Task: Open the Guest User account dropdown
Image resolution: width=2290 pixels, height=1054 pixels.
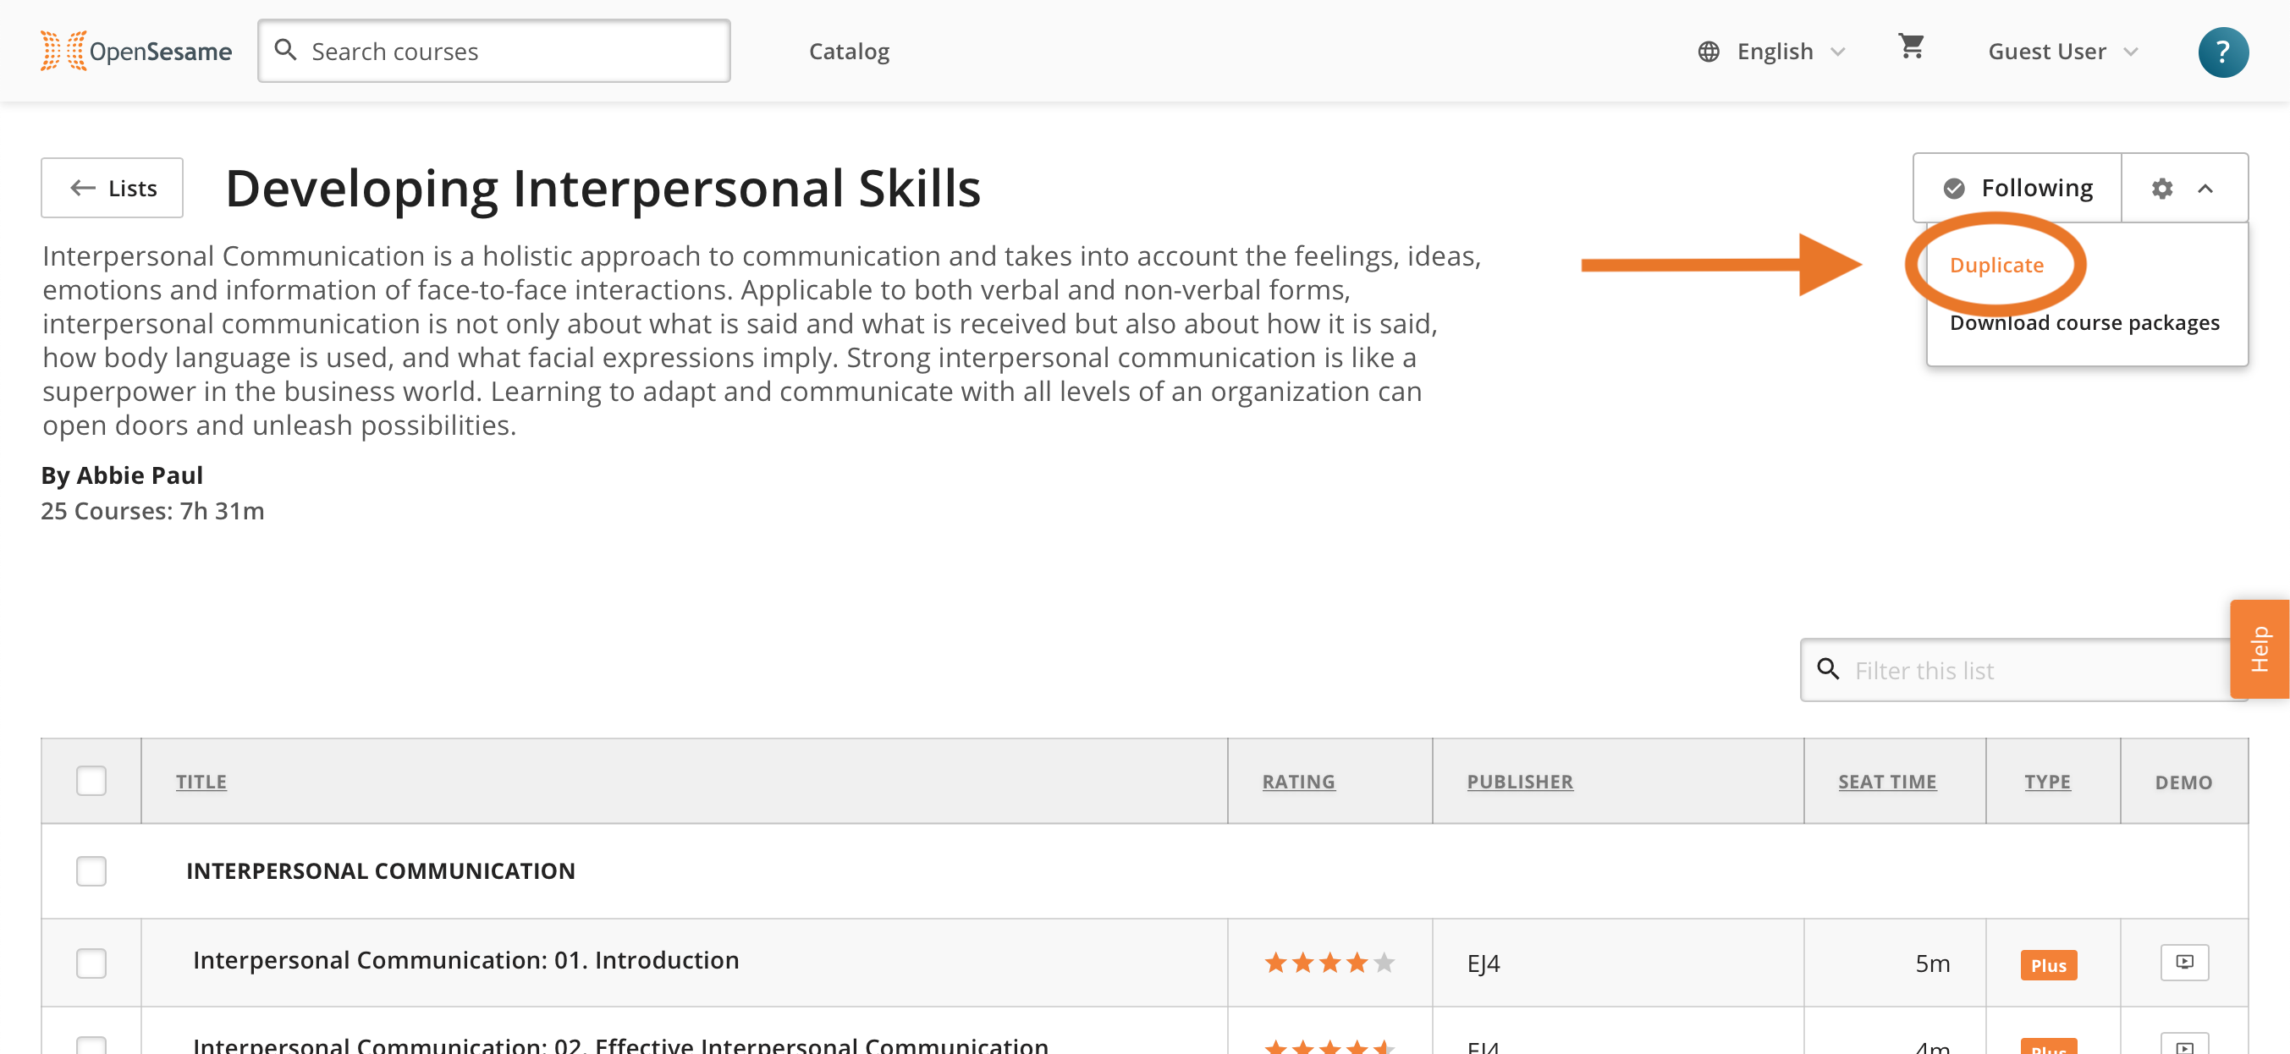Action: pos(2062,52)
